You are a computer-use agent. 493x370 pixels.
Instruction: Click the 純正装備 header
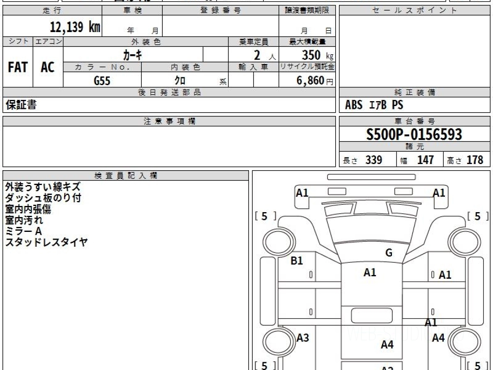pyautogui.click(x=415, y=92)
